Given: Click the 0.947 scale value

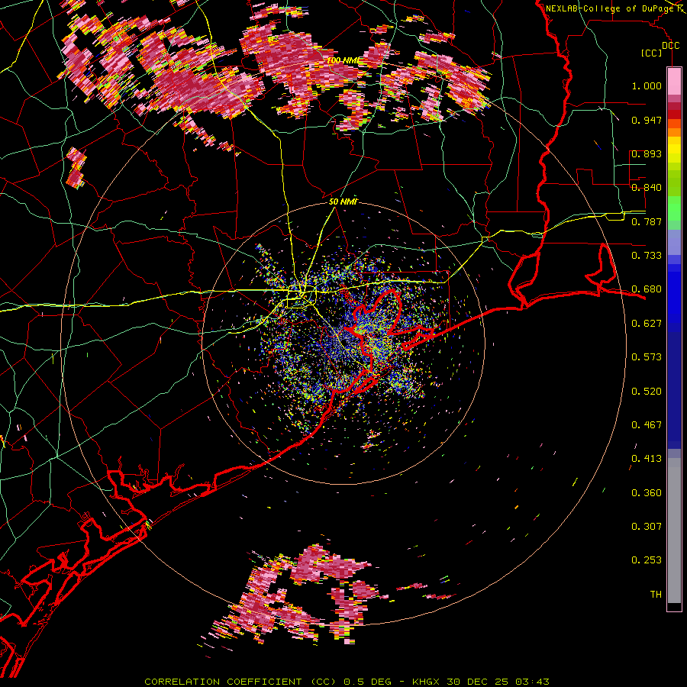Looking at the screenshot, I should (x=647, y=120).
